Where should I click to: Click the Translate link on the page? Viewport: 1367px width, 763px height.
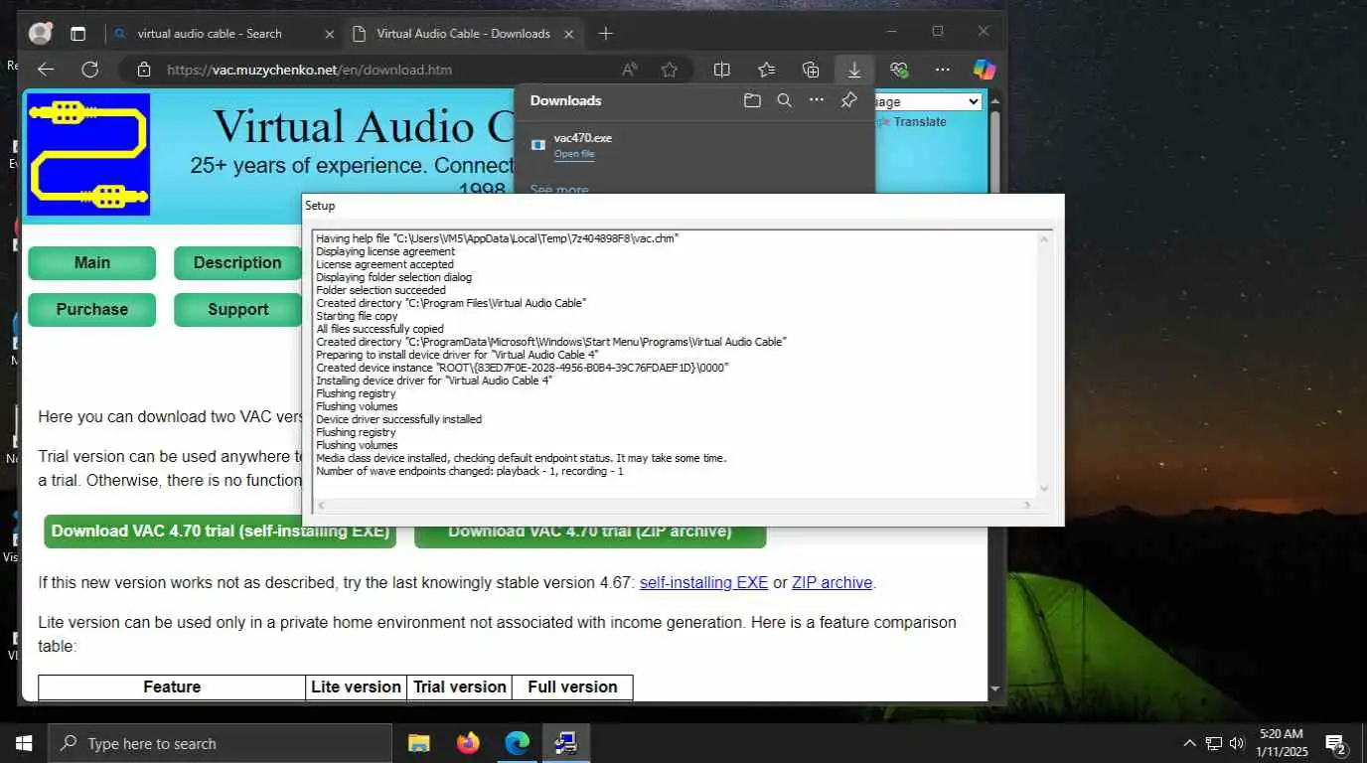920,122
